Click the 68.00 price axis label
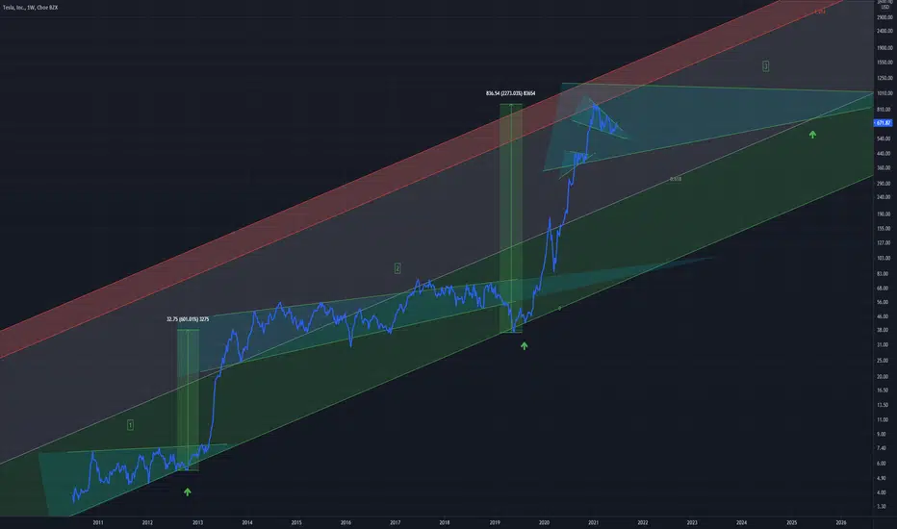This screenshot has height=529, width=897. 883,289
